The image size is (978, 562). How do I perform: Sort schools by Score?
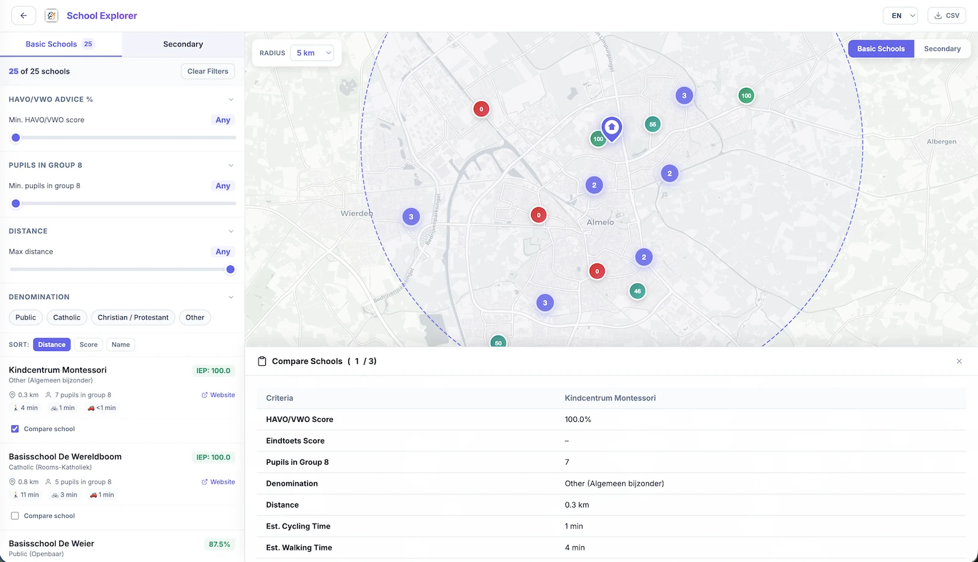(x=89, y=344)
